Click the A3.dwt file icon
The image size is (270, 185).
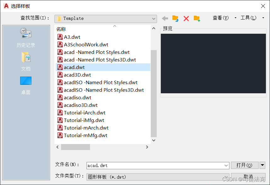60,37
